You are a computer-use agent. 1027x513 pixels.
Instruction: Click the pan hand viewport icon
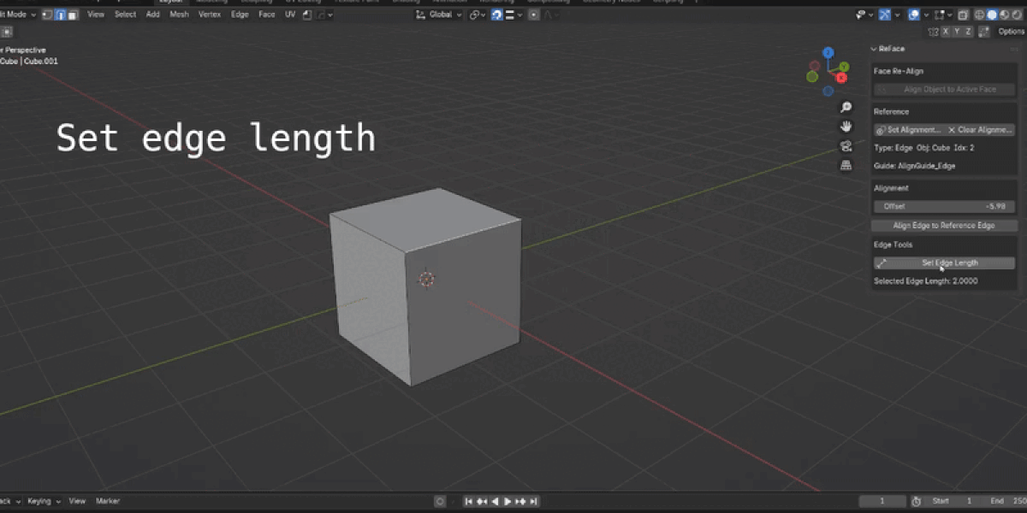point(846,127)
